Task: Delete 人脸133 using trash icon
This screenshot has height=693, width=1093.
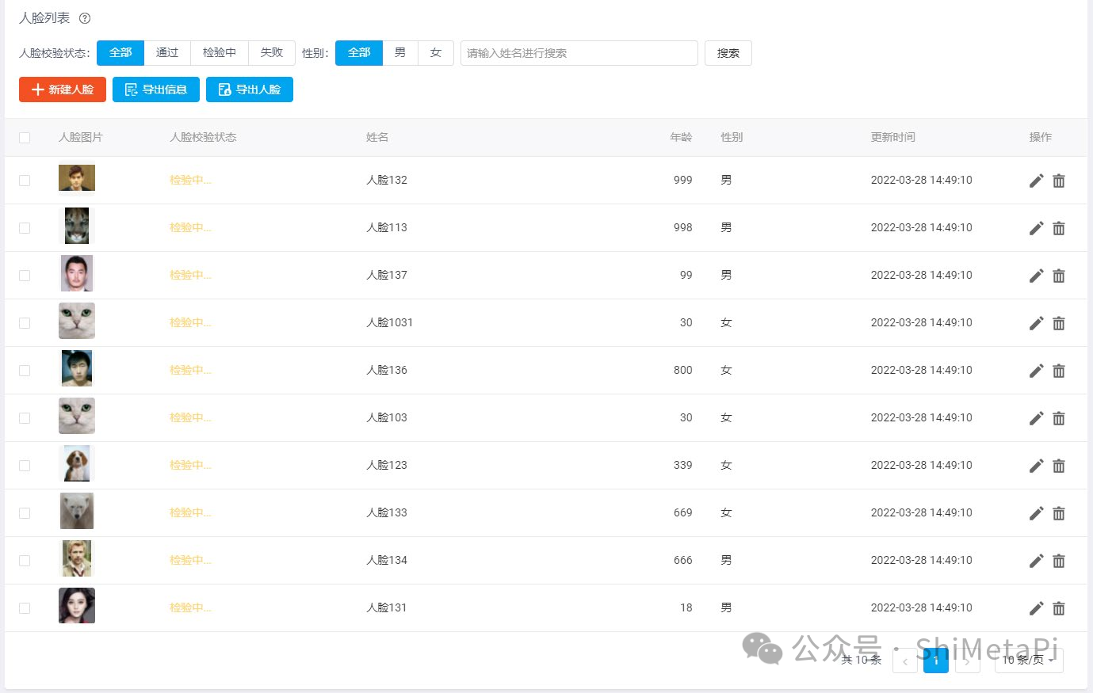Action: click(1059, 513)
